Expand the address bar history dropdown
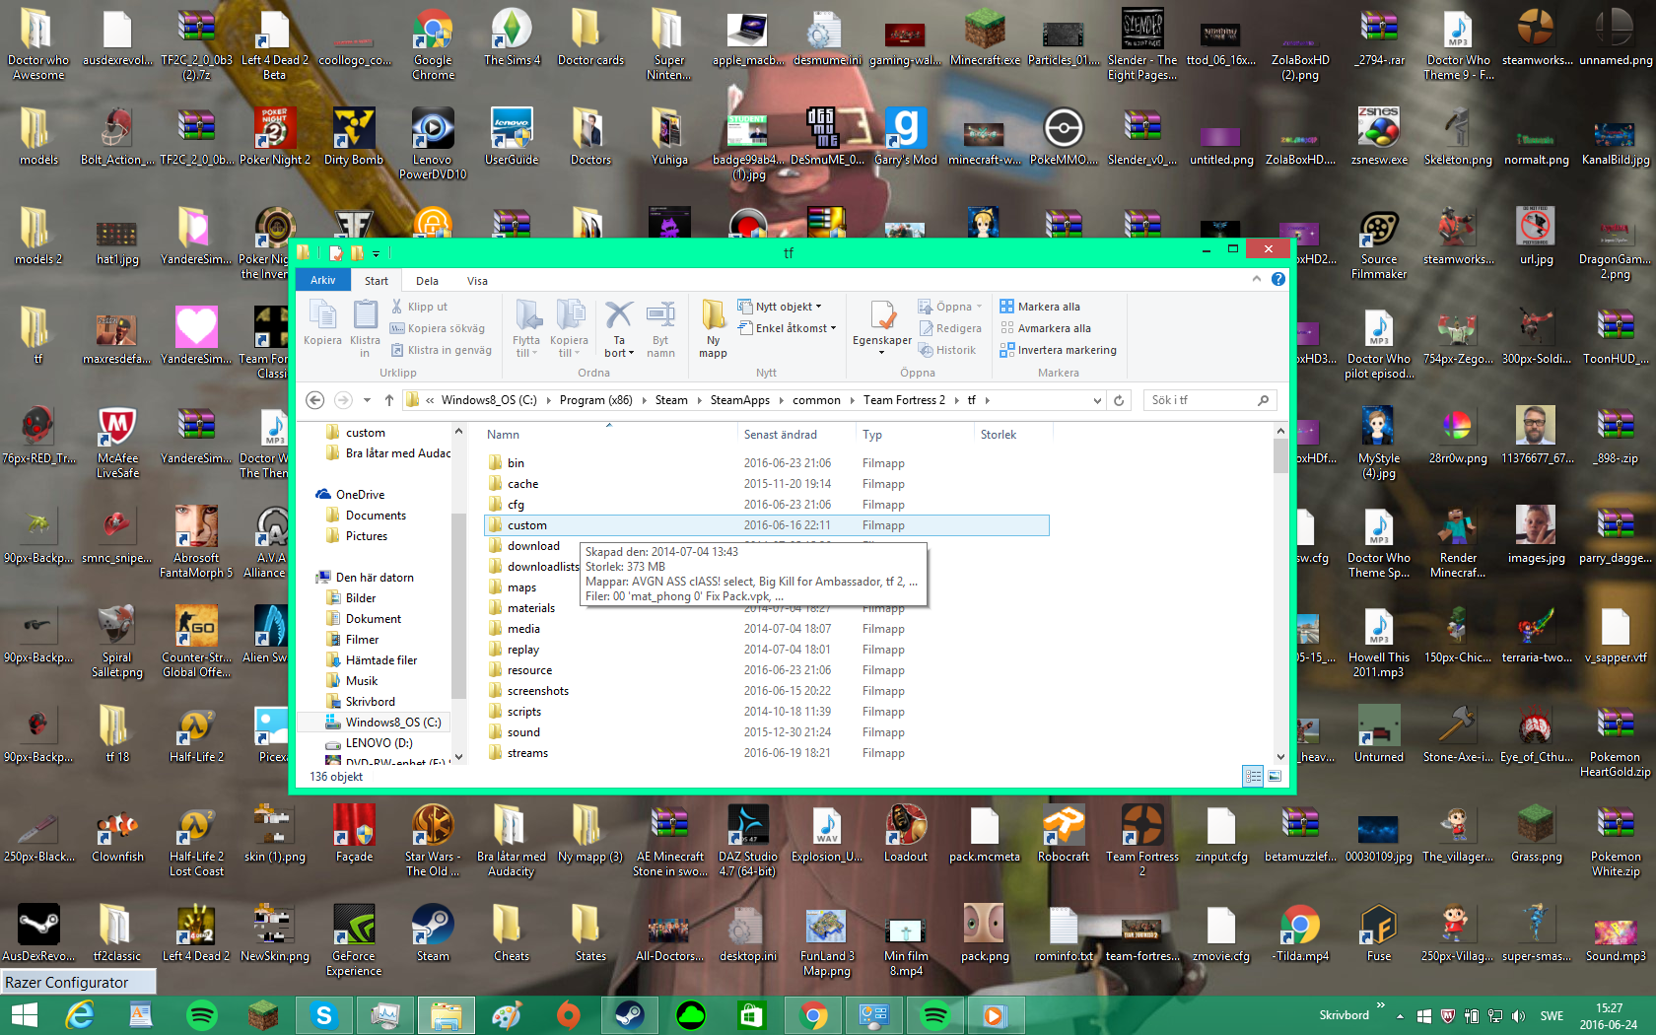Image resolution: width=1656 pixels, height=1035 pixels. coord(1097,400)
